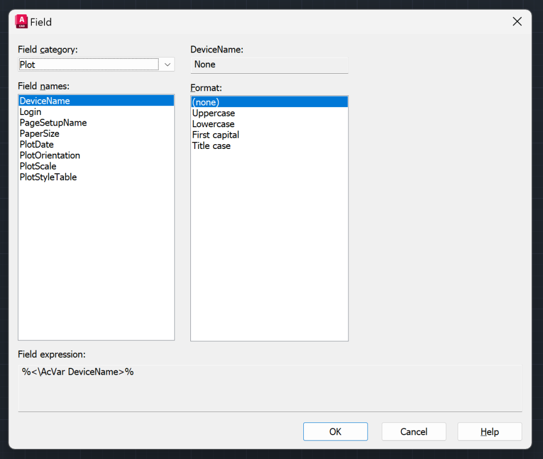Viewport: 543px width, 459px height.
Task: Select the (none) format option
Action: pyautogui.click(x=206, y=102)
